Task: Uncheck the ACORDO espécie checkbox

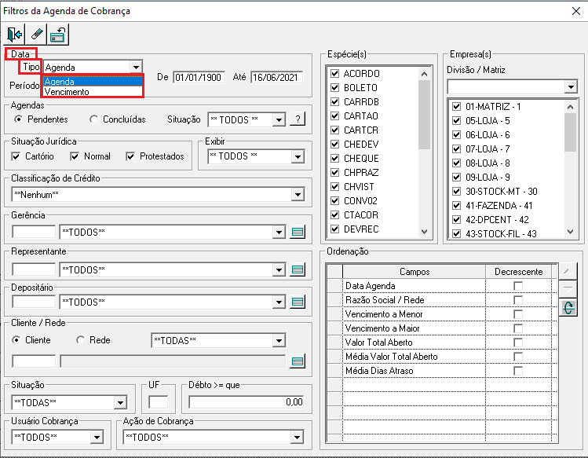Action: [335, 74]
